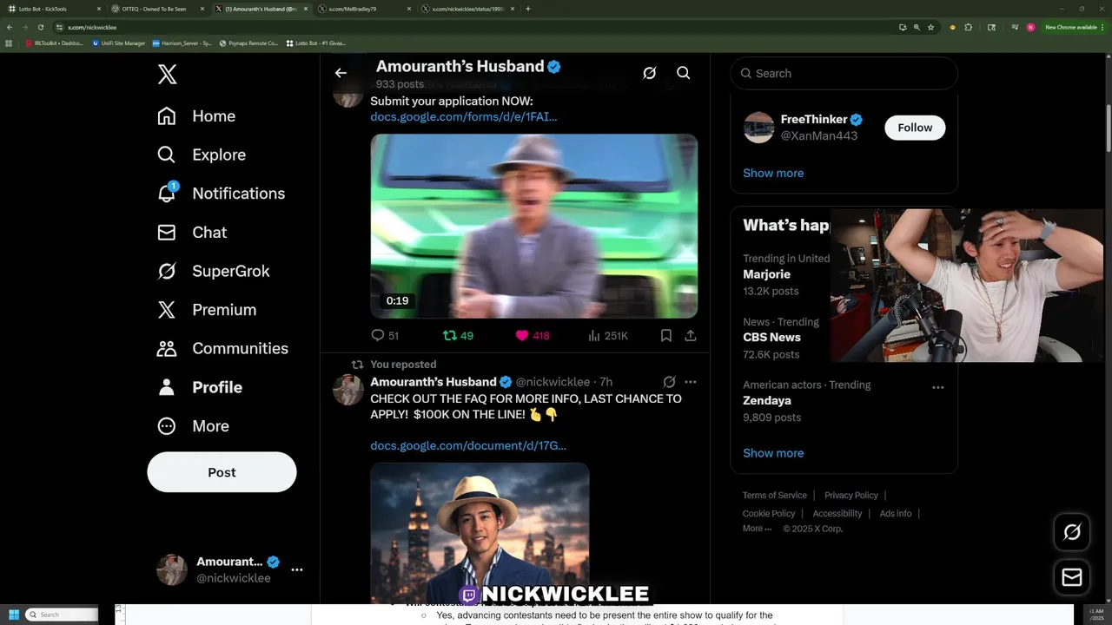This screenshot has height=625, width=1112.
Task: Star this page as a bookmark
Action: pyautogui.click(x=930, y=27)
